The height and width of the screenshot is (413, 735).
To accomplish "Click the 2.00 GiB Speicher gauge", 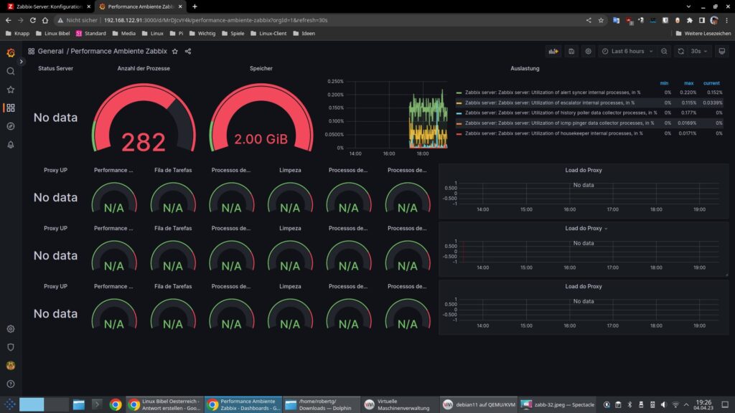I will 261,119.
